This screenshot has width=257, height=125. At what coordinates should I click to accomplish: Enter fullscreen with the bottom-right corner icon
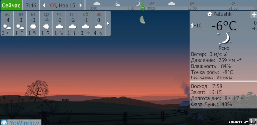253,121
